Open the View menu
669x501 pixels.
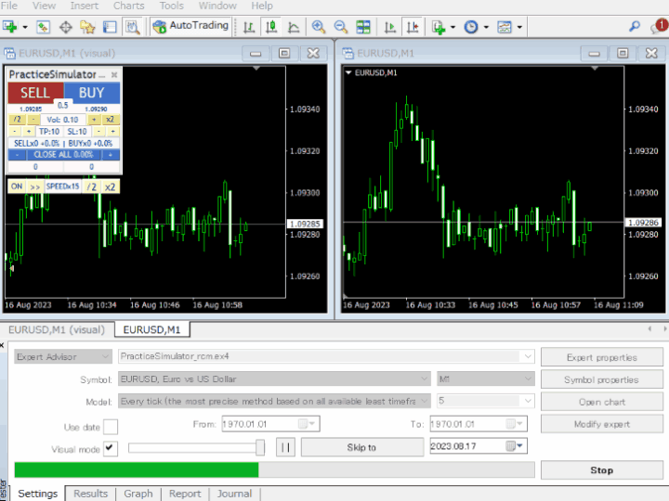[44, 6]
